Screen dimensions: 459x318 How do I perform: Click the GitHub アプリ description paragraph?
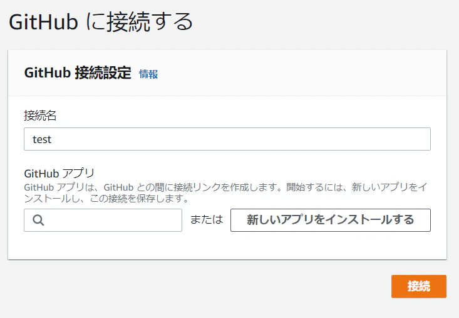(x=225, y=192)
